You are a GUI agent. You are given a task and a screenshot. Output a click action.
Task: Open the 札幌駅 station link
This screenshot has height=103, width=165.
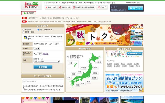[110, 64]
